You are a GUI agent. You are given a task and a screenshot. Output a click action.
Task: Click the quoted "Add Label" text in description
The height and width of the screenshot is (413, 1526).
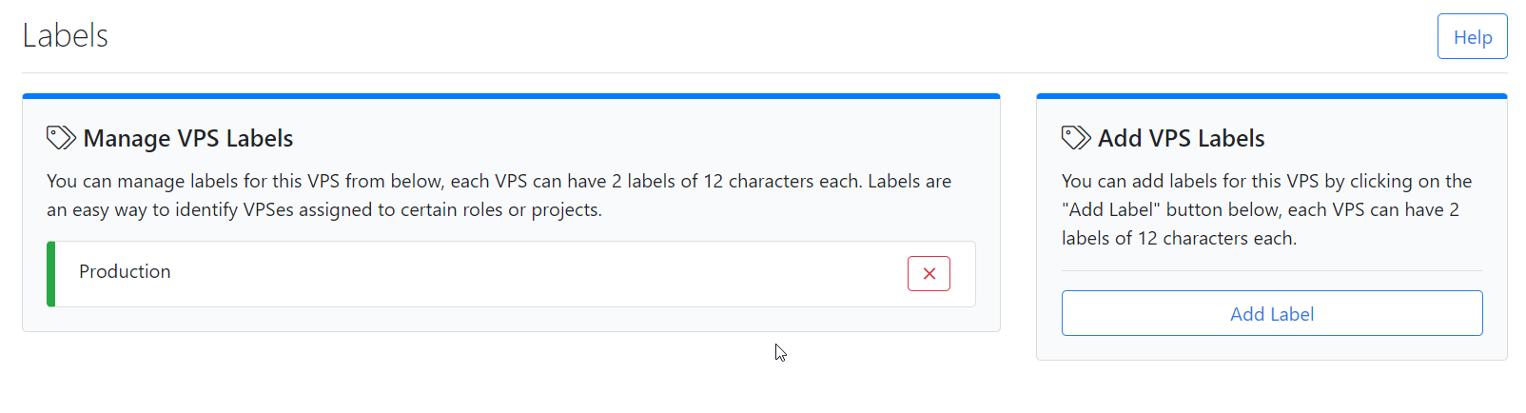coord(1110,210)
